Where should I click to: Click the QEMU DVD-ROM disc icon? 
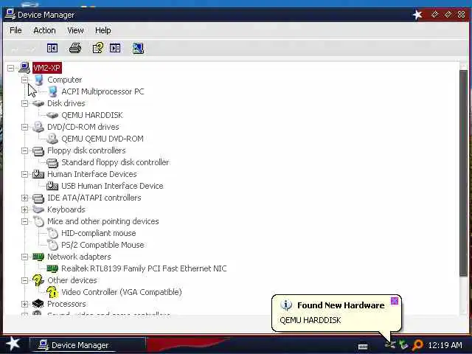click(52, 139)
